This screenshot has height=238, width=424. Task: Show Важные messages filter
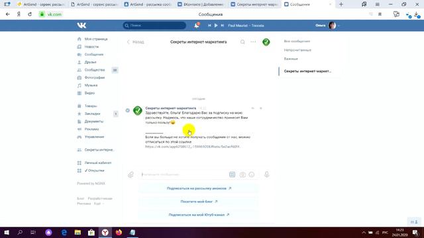pos(291,59)
